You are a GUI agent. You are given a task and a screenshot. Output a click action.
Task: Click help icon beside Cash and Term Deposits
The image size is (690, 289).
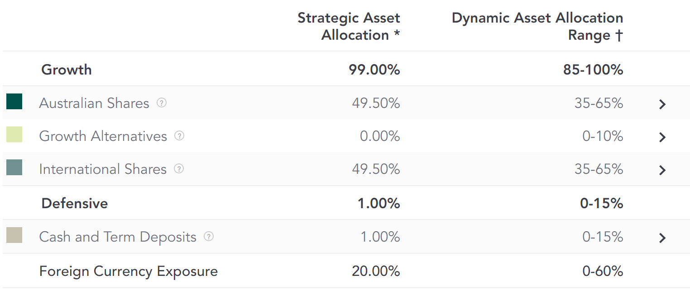pos(208,237)
